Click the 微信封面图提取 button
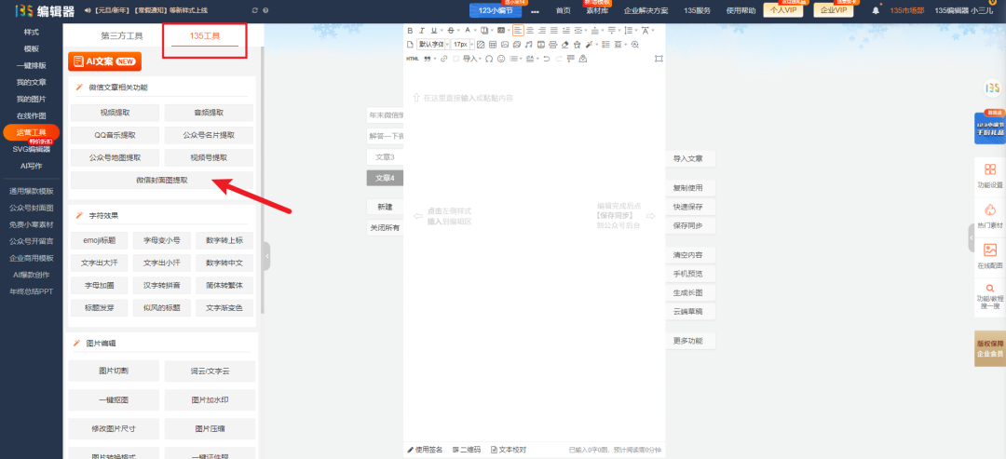 (162, 180)
